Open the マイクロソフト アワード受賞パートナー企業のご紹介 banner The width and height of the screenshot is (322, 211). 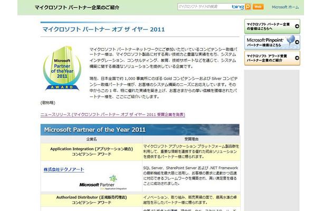click(272, 58)
